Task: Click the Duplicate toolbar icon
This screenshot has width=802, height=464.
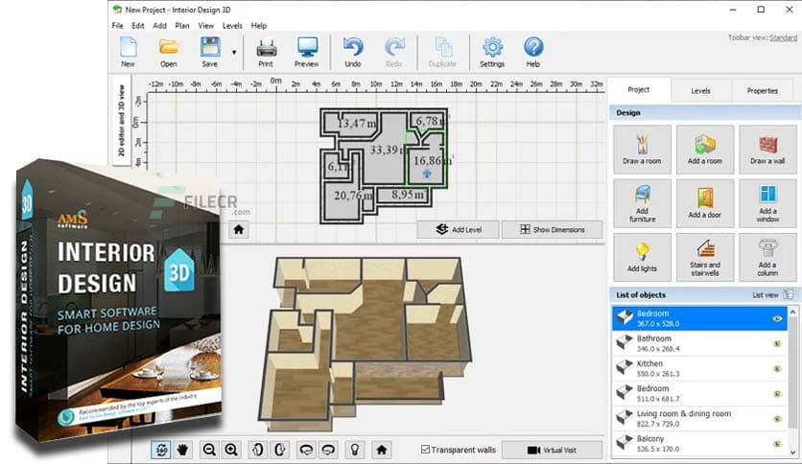Action: click(x=442, y=52)
